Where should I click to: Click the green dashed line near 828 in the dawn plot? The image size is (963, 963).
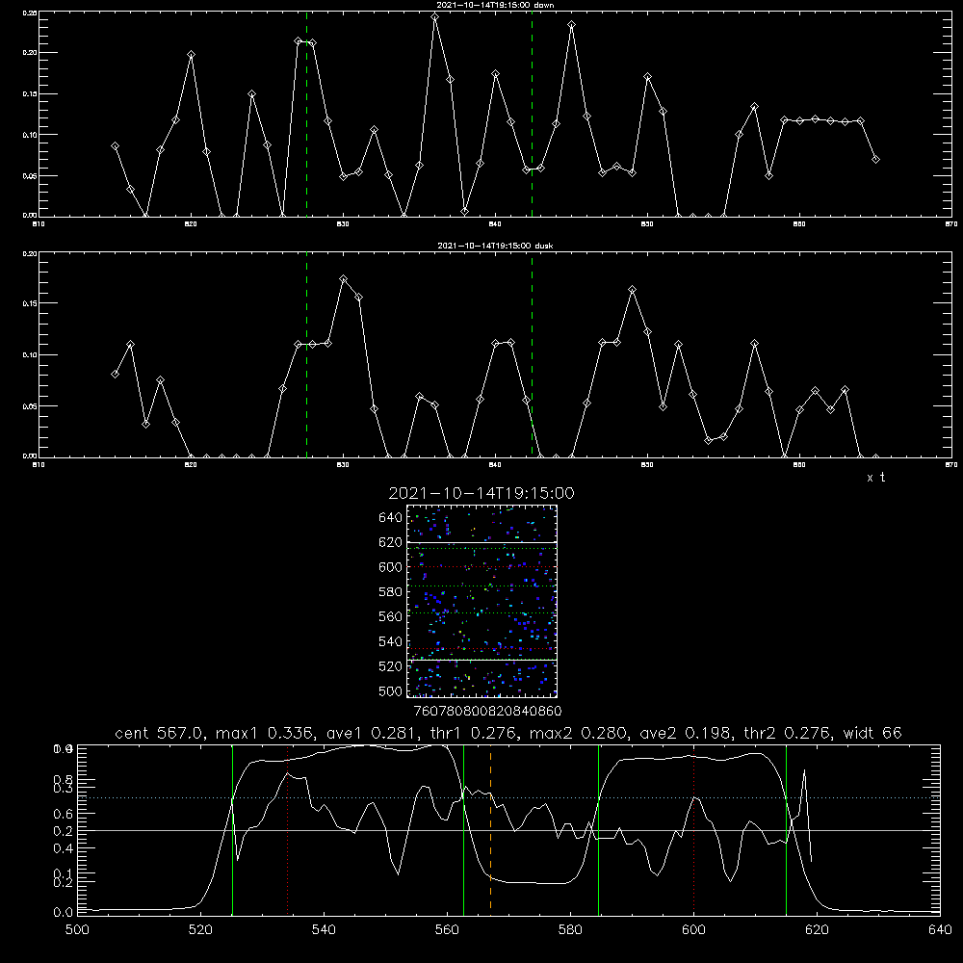point(306,114)
